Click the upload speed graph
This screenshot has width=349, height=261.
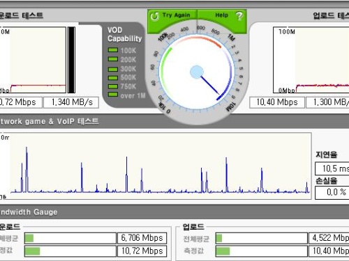point(311,60)
